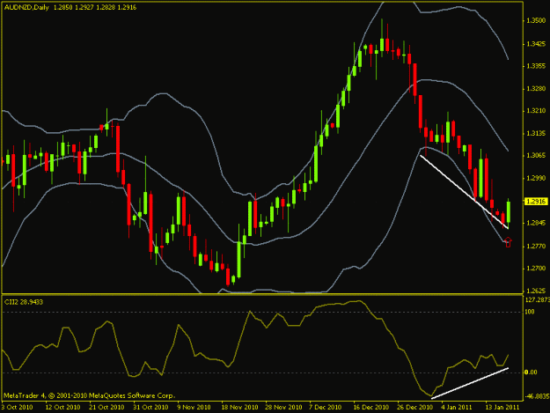Click the indicator level 100 label
This screenshot has width=550, height=413.
click(530, 312)
